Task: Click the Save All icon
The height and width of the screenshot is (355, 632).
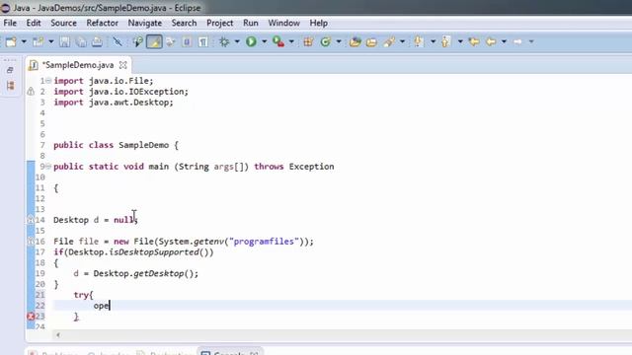Action: [x=81, y=41]
